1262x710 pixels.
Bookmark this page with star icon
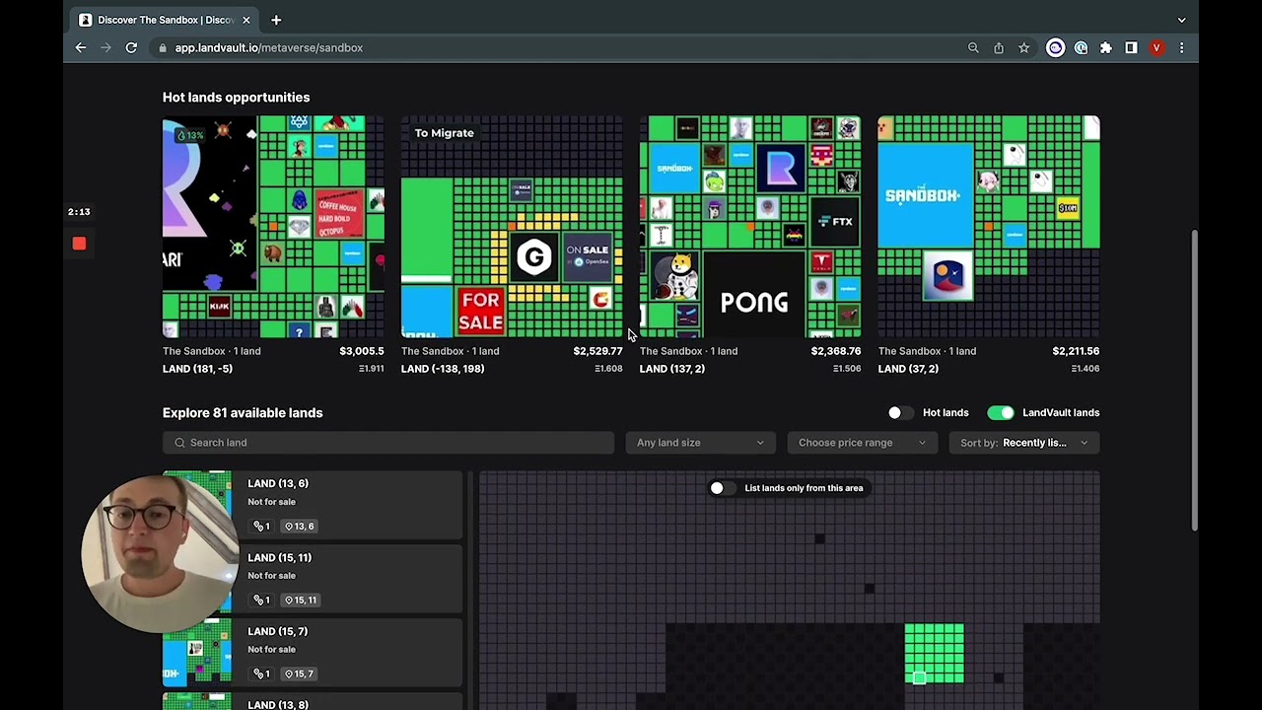point(1024,47)
